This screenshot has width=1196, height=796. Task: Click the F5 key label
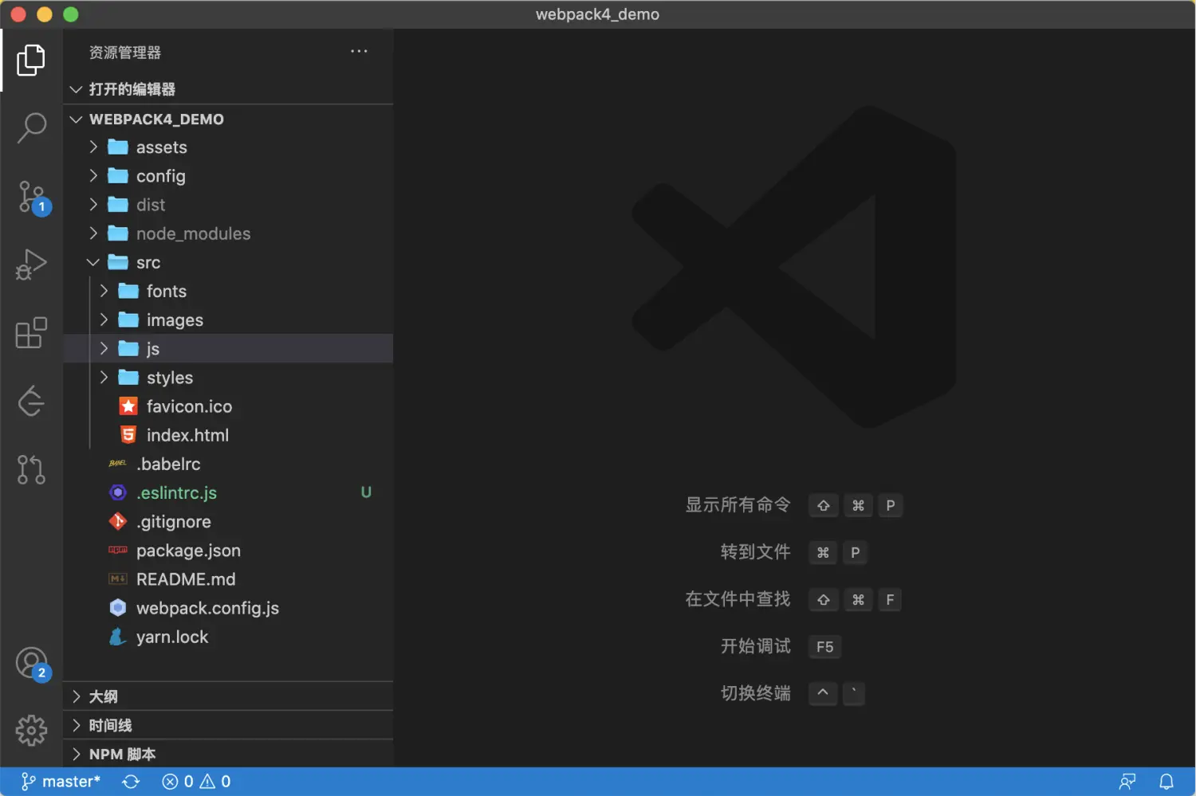(824, 647)
